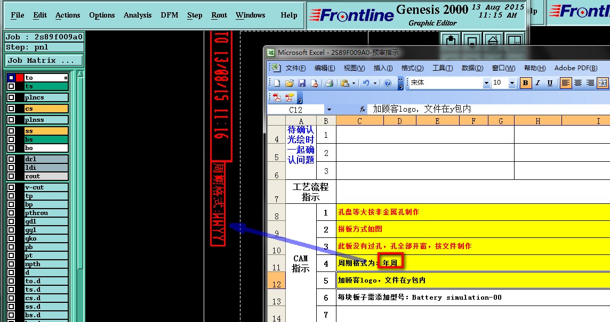610x322 pixels.
Task: Open Excel Adobe PDF(B) menu
Action: click(x=576, y=68)
